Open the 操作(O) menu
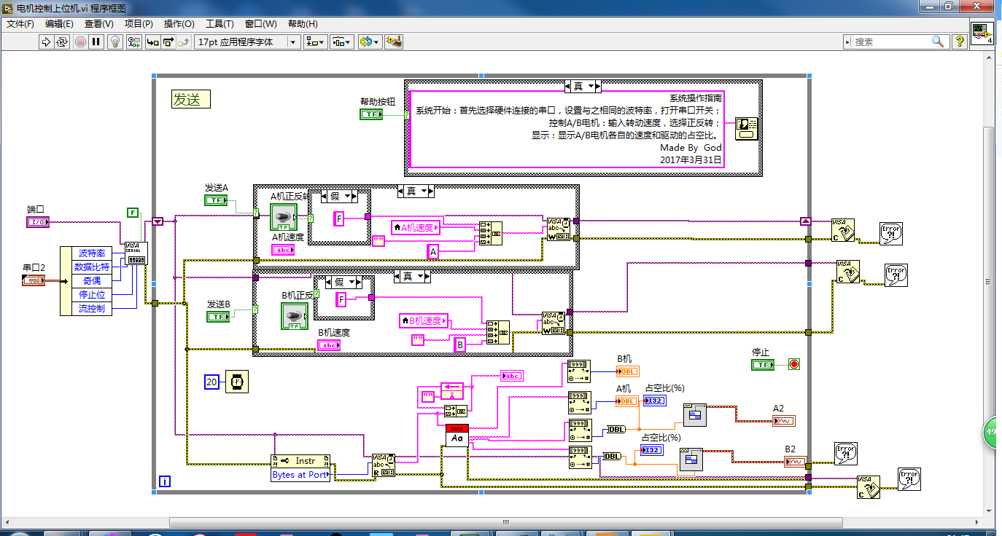Viewport: 1002px width, 536px height. click(x=179, y=23)
